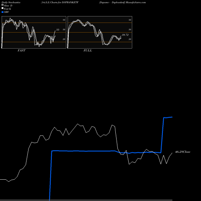Click the 80 axis label in FAST chart
The width and height of the screenshot is (201, 201).
(x=64, y=20)
